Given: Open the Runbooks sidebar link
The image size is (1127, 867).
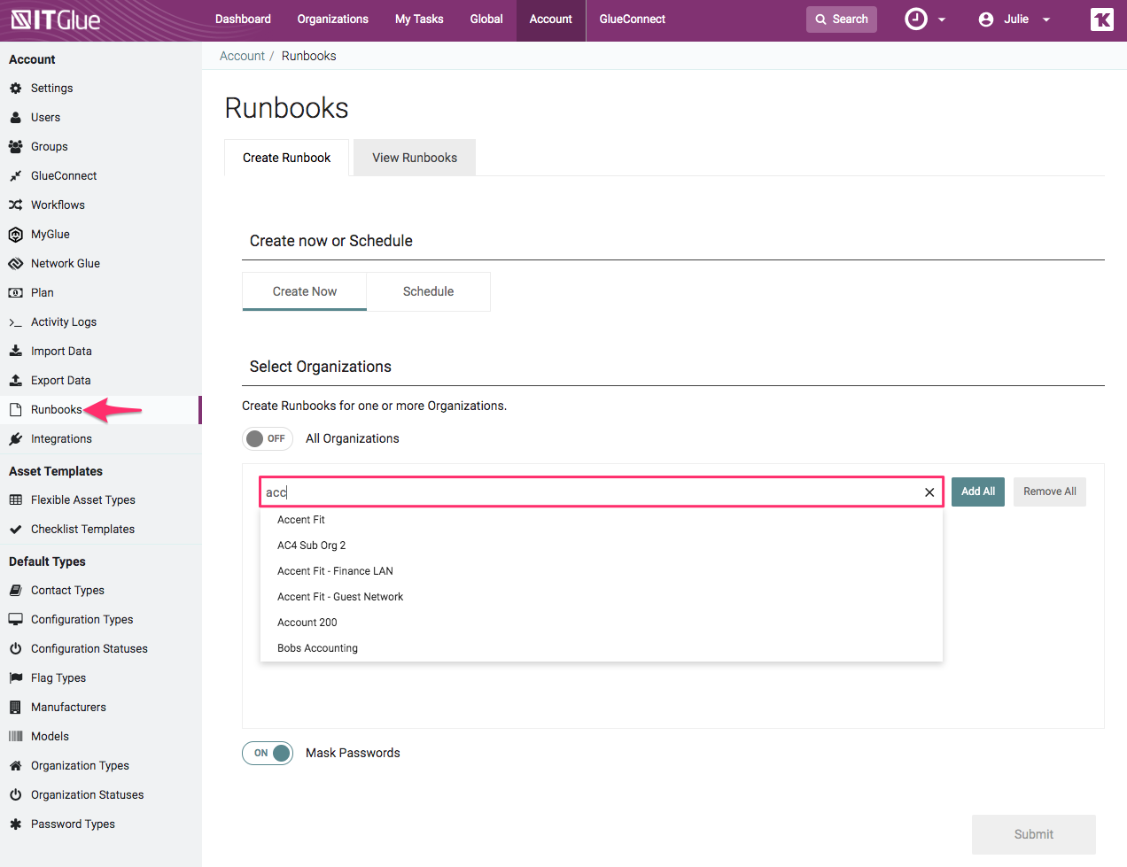Looking at the screenshot, I should (x=56, y=410).
